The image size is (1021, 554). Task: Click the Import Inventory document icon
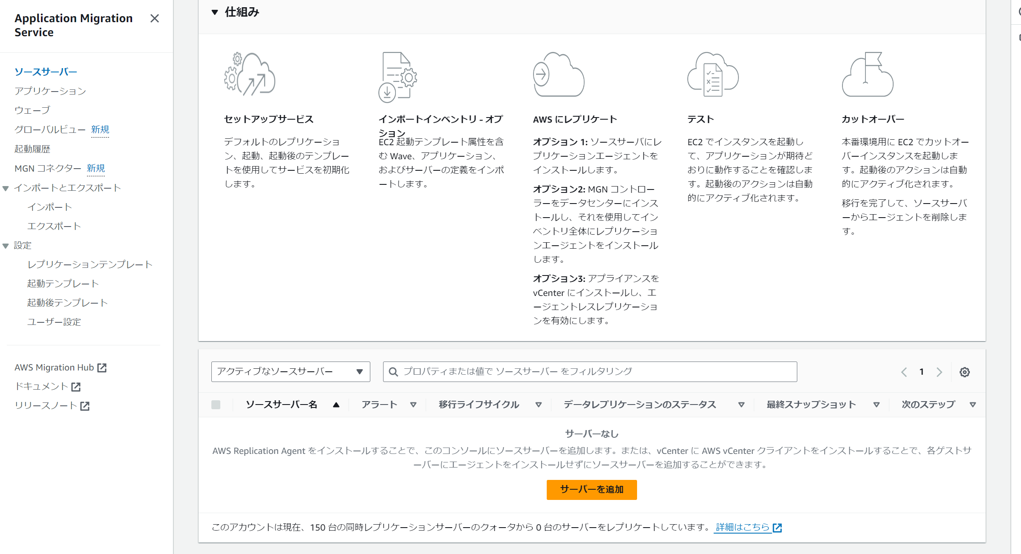[x=398, y=77]
